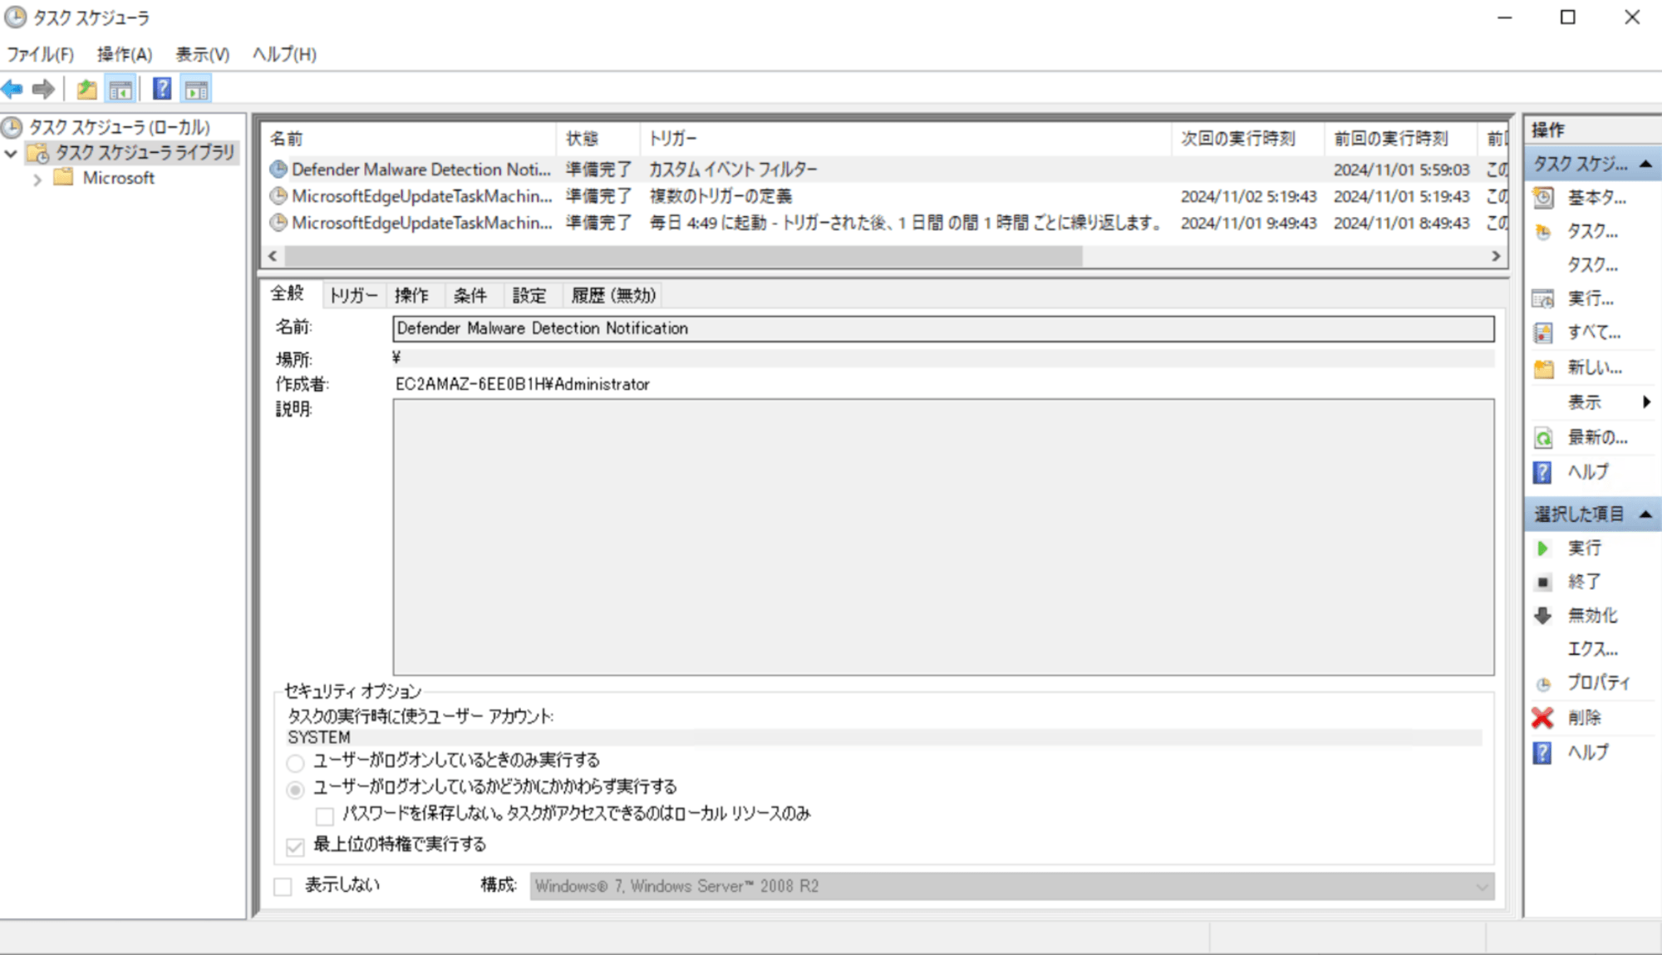The image size is (1662, 955).
Task: Click task list scroll-right arrow
Action: click(x=1496, y=256)
